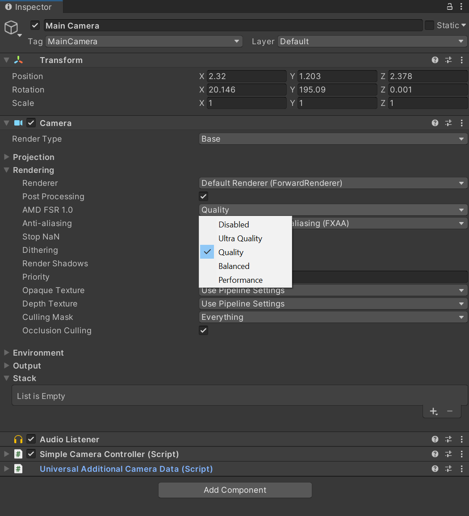The width and height of the screenshot is (469, 516).
Task: Expand the Projection section
Action: pos(6,157)
